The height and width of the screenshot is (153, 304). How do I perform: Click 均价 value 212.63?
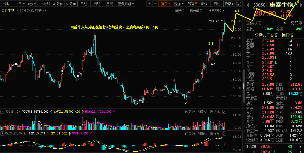[x=296, y=84]
